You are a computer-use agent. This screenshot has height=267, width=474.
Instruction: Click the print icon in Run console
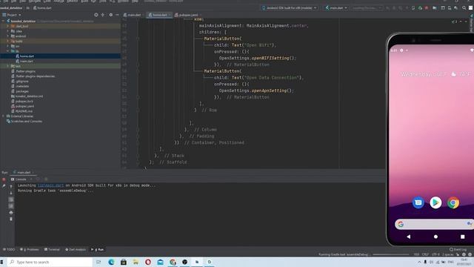pyautogui.click(x=11, y=213)
